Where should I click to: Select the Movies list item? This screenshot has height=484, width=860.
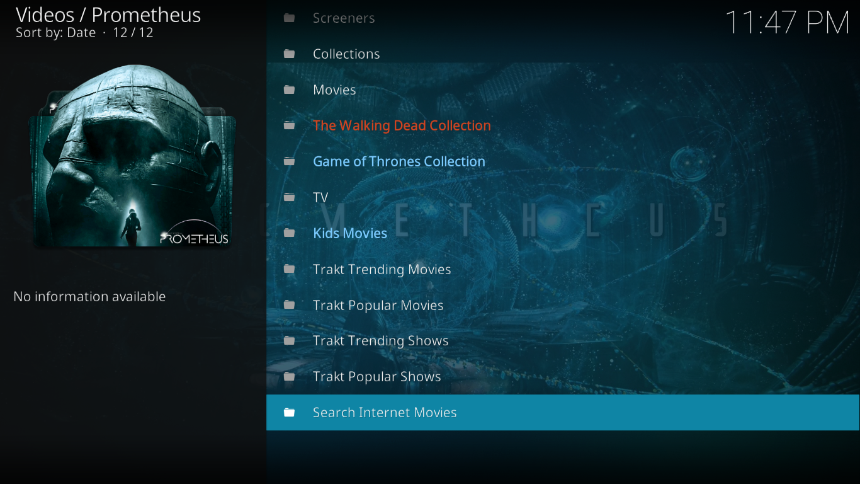click(x=563, y=89)
